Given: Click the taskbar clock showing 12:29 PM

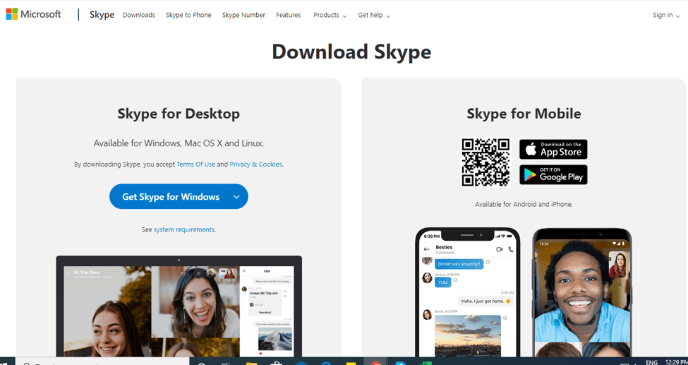Looking at the screenshot, I should click(676, 362).
